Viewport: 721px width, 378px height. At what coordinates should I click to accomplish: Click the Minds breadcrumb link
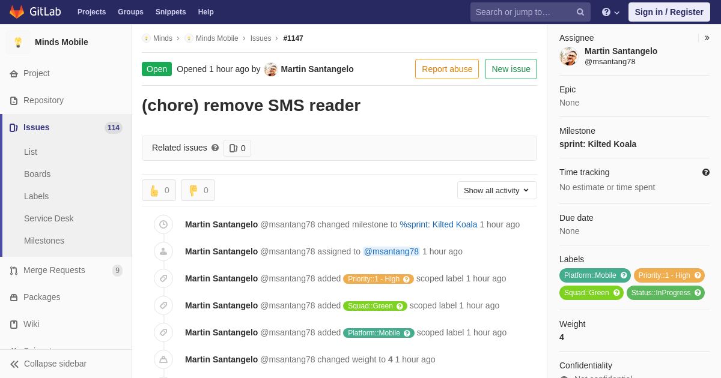pyautogui.click(x=163, y=38)
